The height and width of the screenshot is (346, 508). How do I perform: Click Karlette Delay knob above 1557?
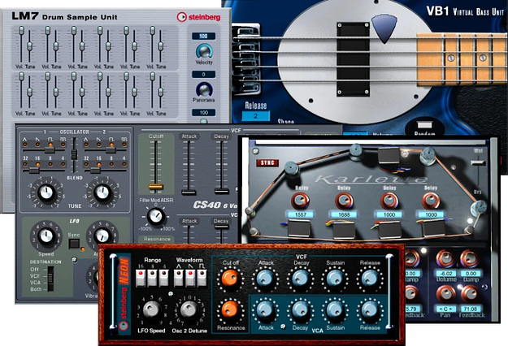tap(300, 201)
